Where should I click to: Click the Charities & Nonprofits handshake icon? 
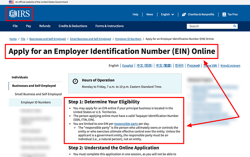(184, 15)
